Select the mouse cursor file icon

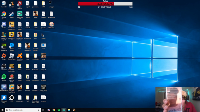43,36
